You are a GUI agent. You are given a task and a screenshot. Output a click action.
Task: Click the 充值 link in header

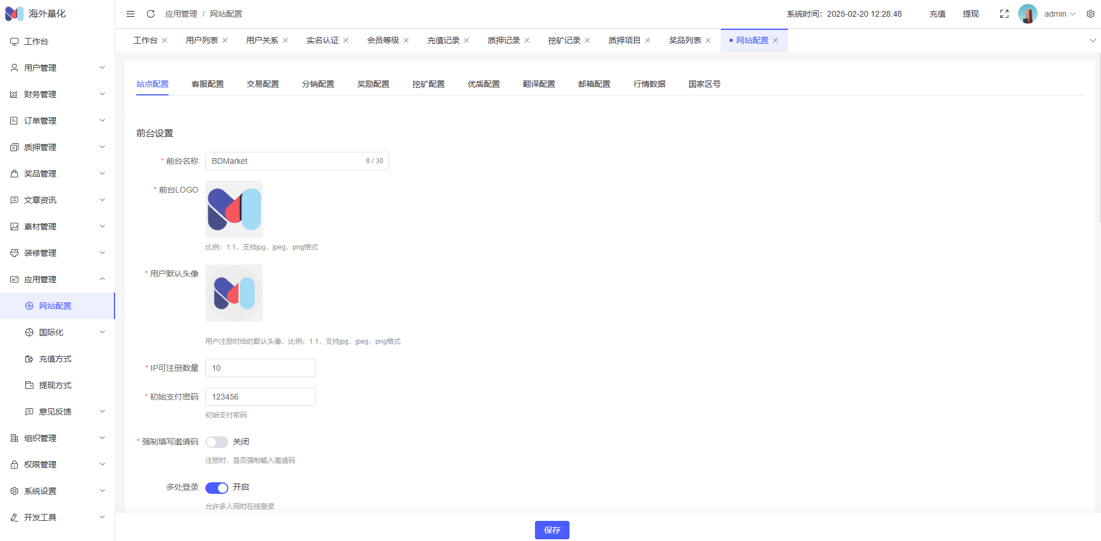(x=937, y=14)
